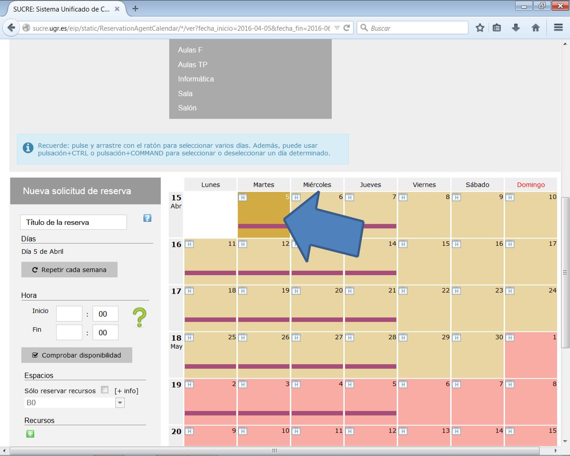Toggle 'Sólo reservar recursos' checkbox
570x456 pixels.
pyautogui.click(x=105, y=390)
